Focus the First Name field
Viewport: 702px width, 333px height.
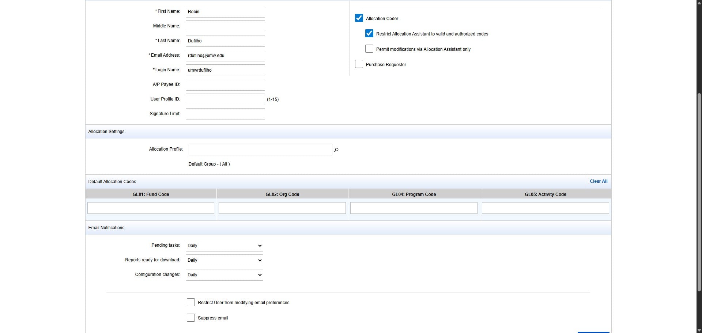point(225,12)
